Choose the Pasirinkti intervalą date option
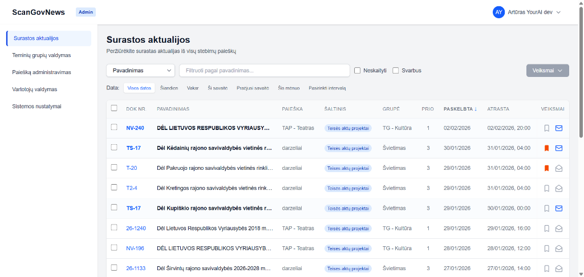This screenshot has height=277, width=584. pyautogui.click(x=327, y=88)
